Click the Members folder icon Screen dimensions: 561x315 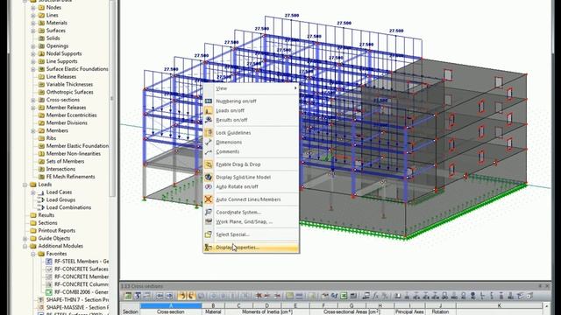(41, 130)
